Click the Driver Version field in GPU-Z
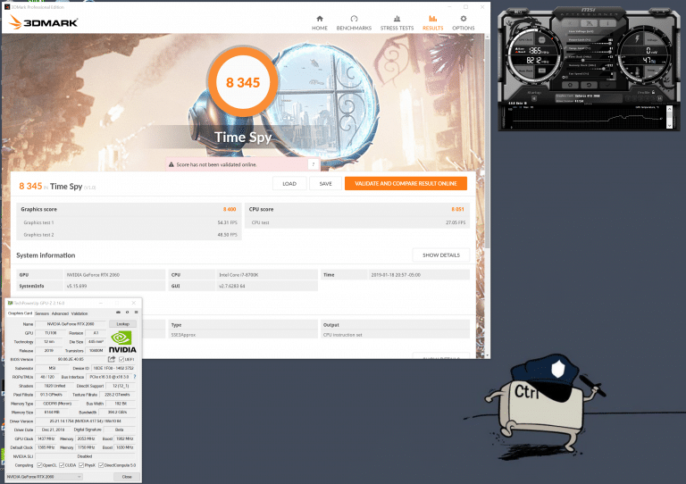Viewport: 686px width, 484px height. click(x=86, y=421)
